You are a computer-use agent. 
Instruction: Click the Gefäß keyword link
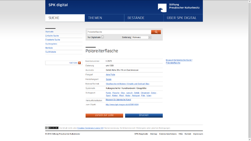136,93
